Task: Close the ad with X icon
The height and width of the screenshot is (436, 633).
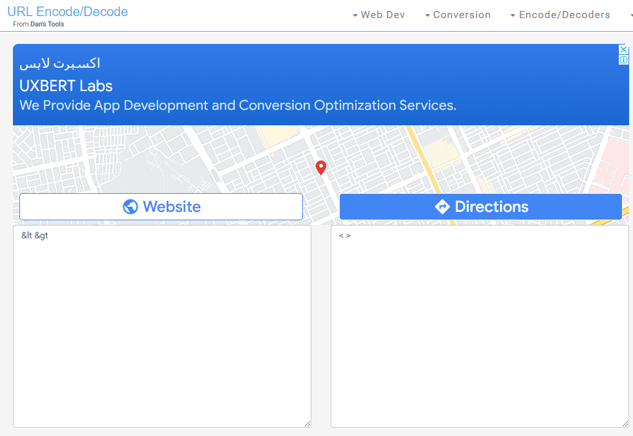Action: tap(624, 49)
